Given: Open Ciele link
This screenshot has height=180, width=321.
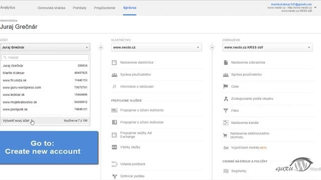Looking at the screenshot, I should tap(235, 86).
